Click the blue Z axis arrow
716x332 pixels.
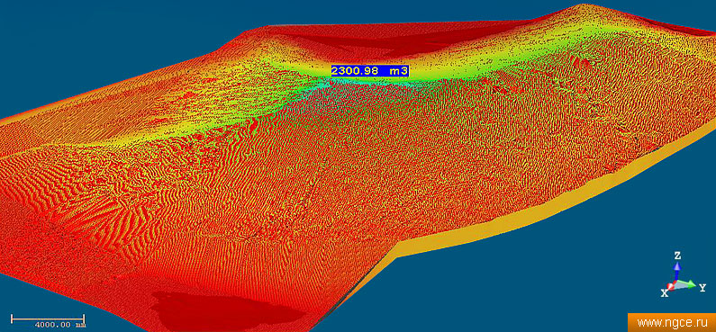(677, 271)
